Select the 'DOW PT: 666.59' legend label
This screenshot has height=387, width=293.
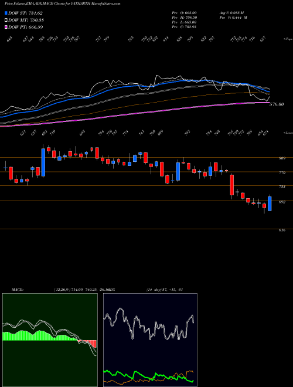(x=26, y=27)
